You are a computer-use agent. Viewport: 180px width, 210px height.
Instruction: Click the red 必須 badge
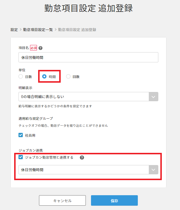34,48
